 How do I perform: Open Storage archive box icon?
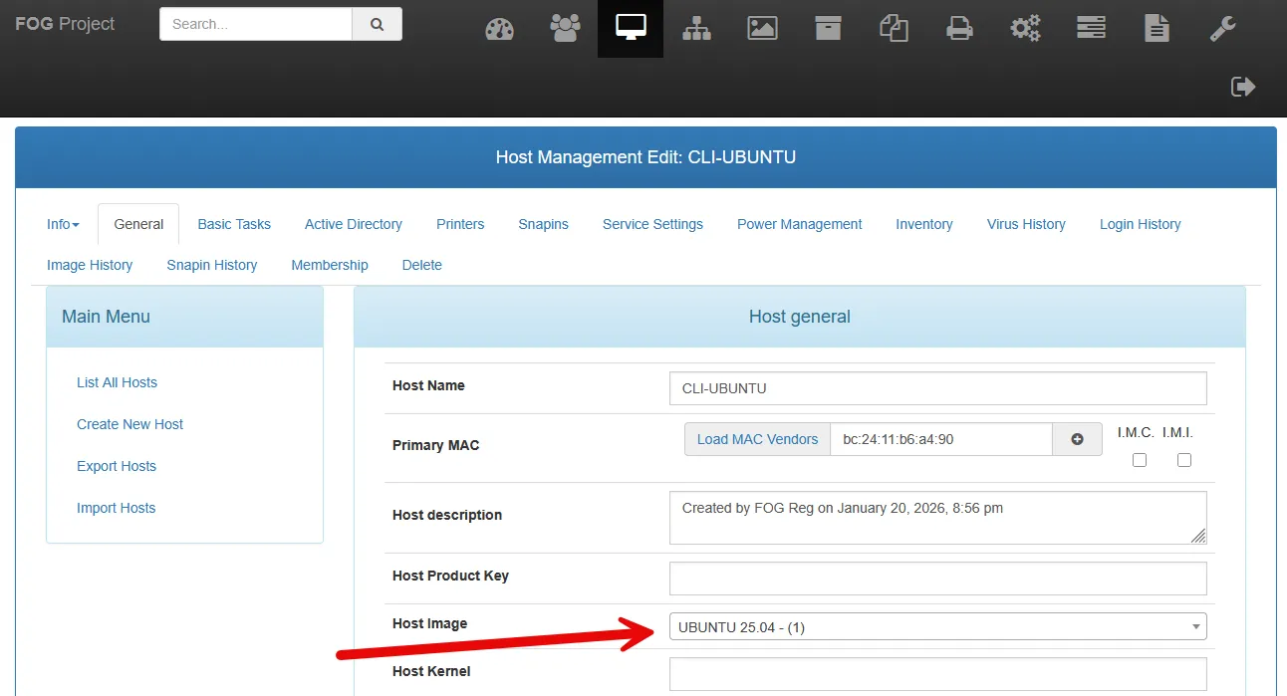click(828, 29)
